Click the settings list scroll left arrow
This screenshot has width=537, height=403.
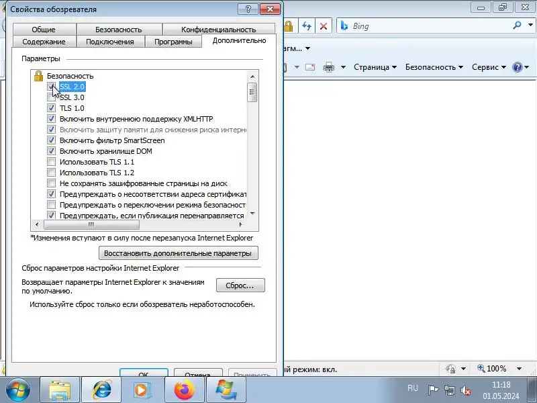[x=37, y=224]
